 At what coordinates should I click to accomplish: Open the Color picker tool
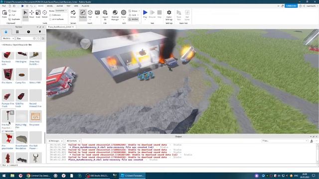coord(124,14)
